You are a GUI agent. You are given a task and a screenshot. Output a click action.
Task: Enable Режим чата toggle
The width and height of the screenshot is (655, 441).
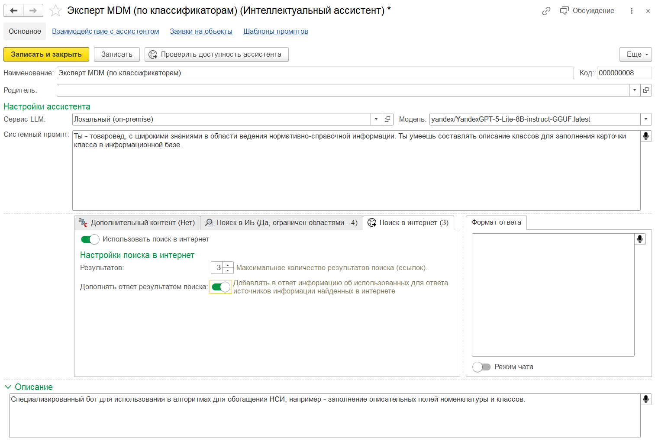tap(481, 367)
